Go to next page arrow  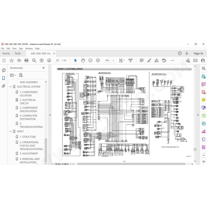(x=49, y=60)
